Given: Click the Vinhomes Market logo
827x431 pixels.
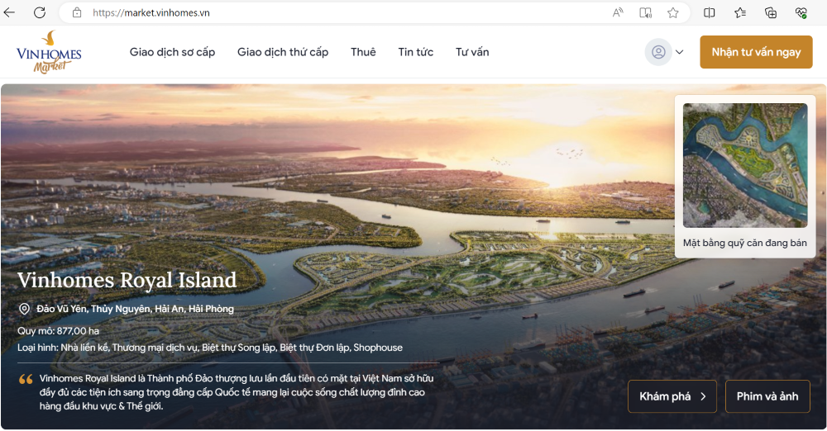Looking at the screenshot, I should 49,52.
